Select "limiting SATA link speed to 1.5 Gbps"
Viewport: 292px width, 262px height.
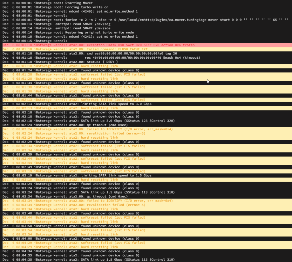147,175
